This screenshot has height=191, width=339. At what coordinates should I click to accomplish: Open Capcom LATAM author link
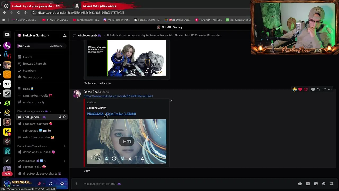click(96, 108)
